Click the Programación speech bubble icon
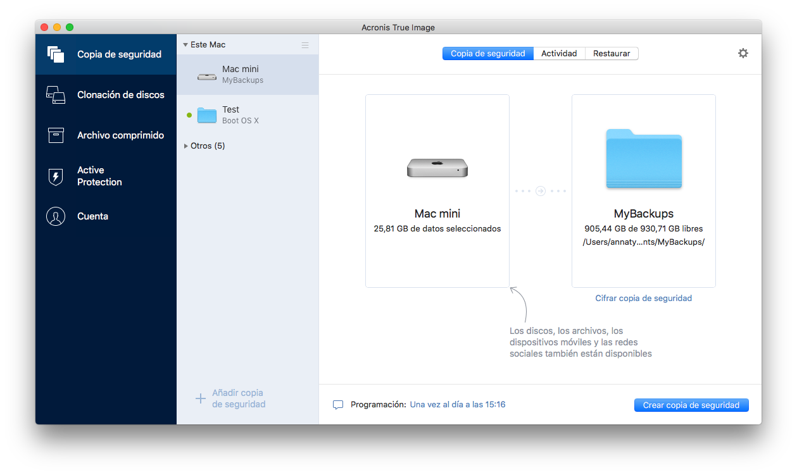 click(339, 404)
